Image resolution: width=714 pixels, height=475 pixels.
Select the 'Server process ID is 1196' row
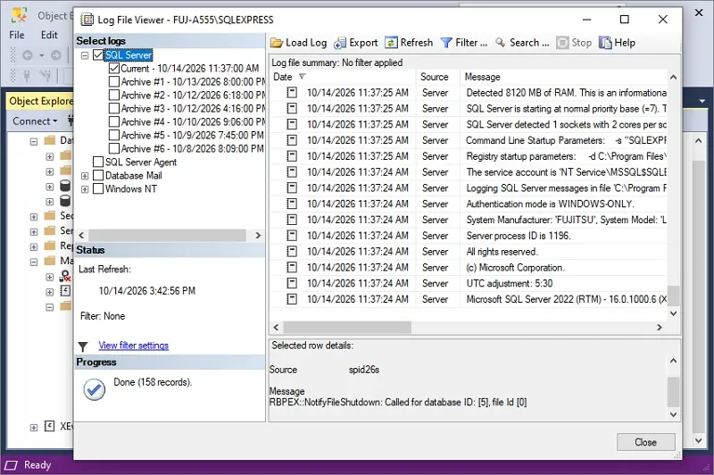click(469, 236)
